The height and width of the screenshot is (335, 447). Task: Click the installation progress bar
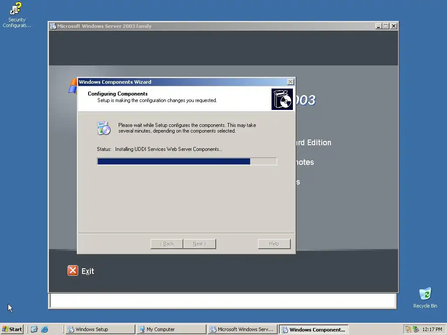point(187,161)
